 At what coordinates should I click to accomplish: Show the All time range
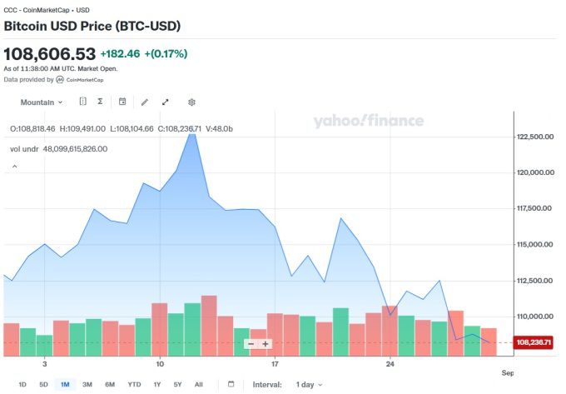198,384
